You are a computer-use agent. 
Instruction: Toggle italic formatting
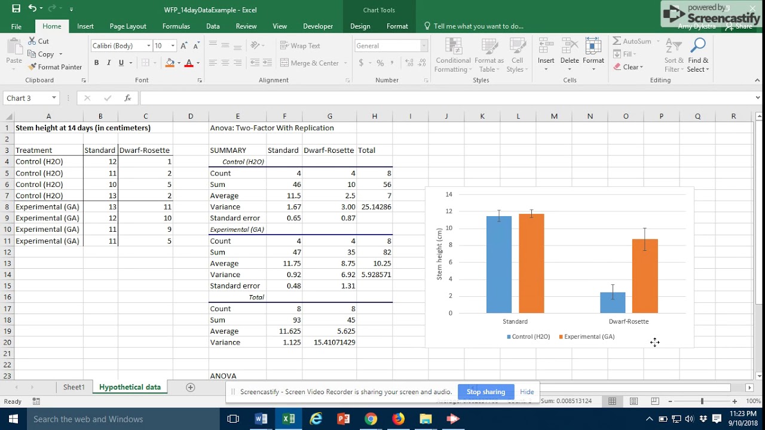coord(109,63)
